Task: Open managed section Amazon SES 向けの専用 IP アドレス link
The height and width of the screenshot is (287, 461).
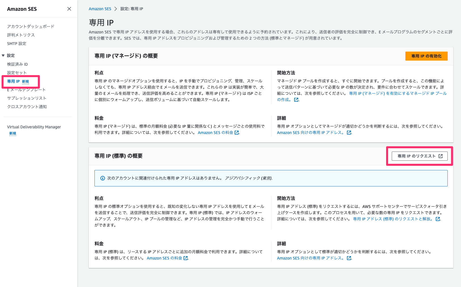Action: [x=311, y=133]
